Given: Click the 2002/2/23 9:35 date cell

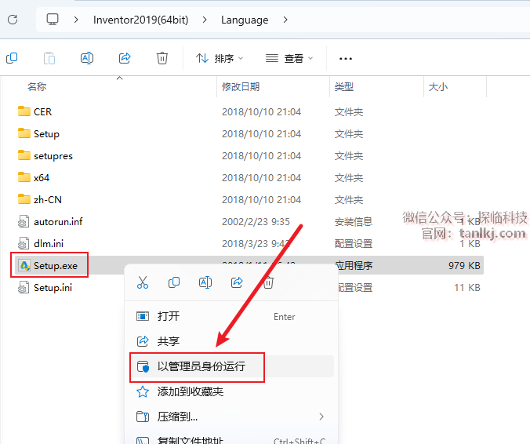Looking at the screenshot, I should coord(256,222).
